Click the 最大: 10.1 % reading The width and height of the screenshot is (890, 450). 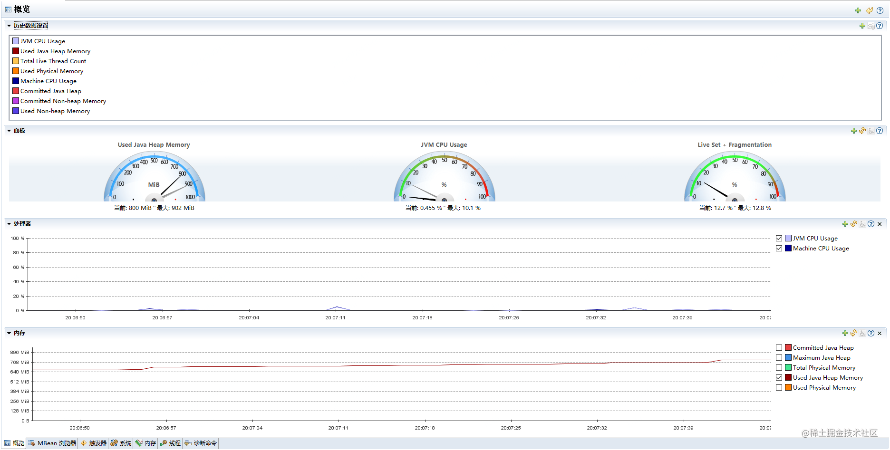464,208
